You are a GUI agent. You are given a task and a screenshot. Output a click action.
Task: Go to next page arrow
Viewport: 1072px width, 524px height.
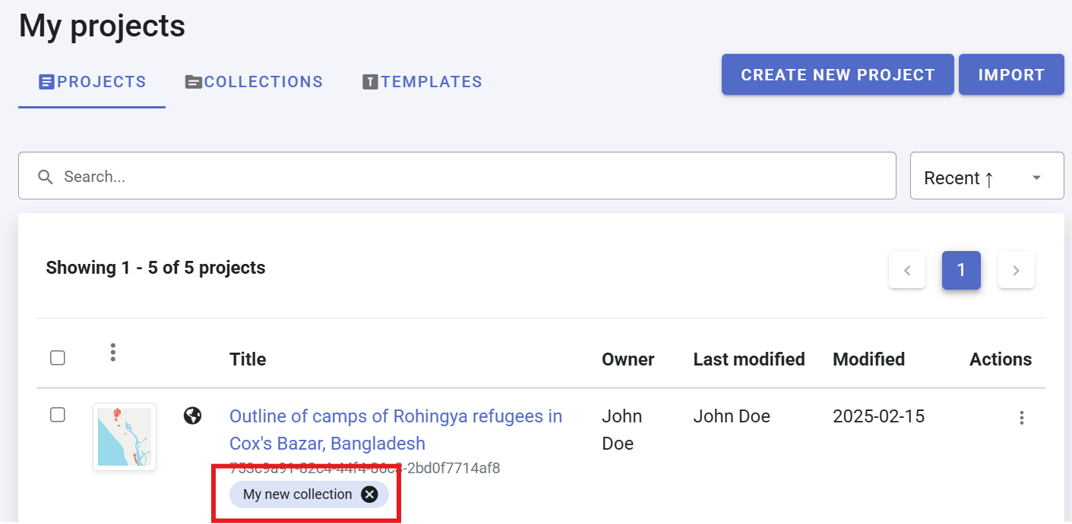[1016, 270]
